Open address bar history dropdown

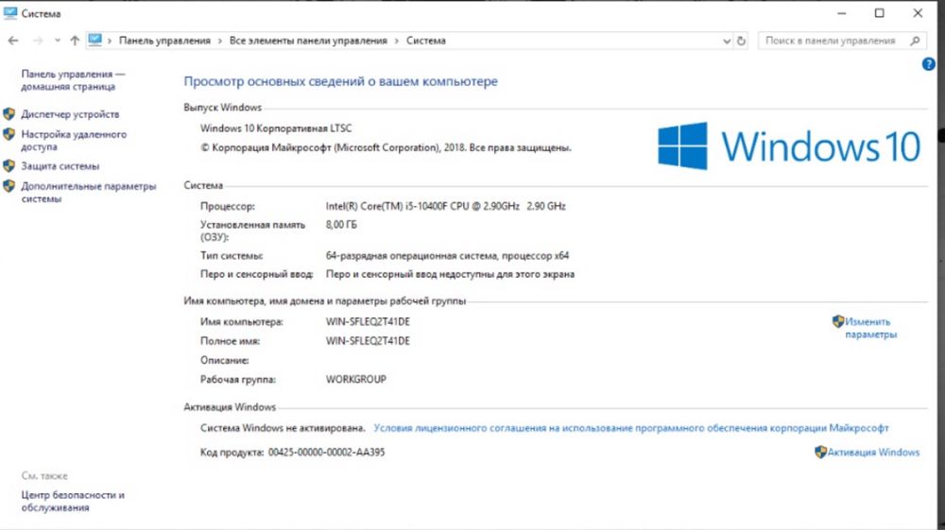[726, 41]
